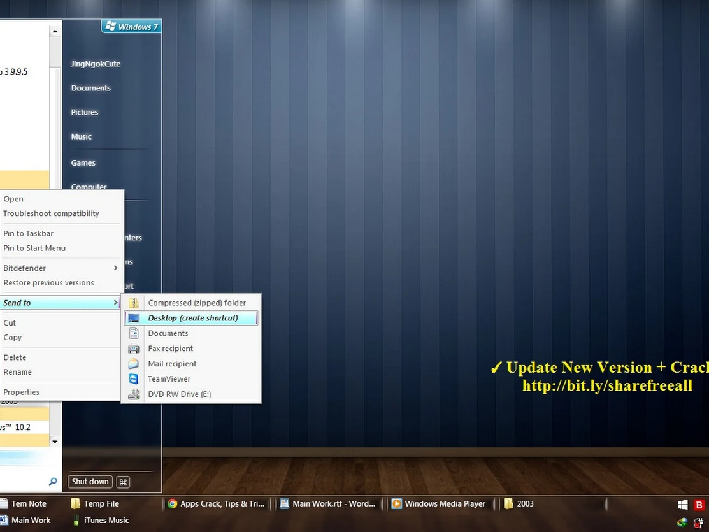Image resolution: width=709 pixels, height=532 pixels.
Task: Click the Internet Download Manager tray icon
Action: coord(682,522)
